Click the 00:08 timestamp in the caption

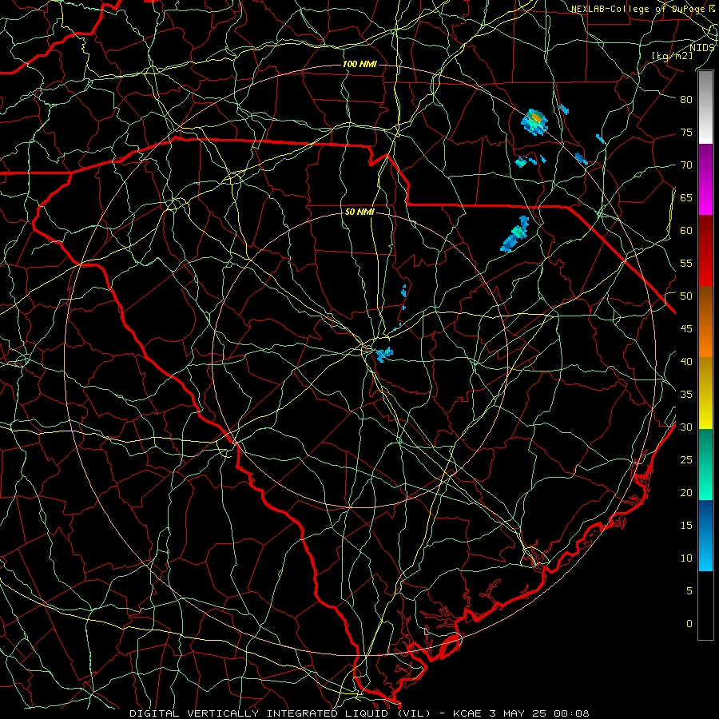click(x=571, y=713)
